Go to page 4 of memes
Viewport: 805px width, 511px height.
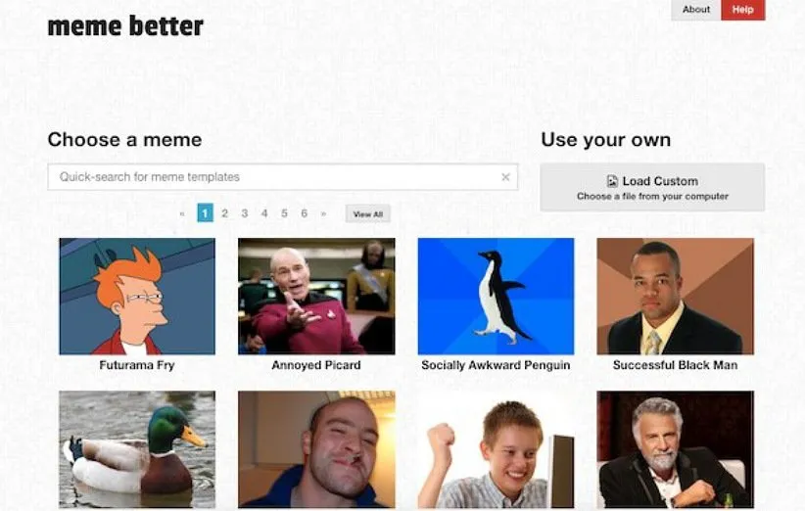[x=264, y=213]
